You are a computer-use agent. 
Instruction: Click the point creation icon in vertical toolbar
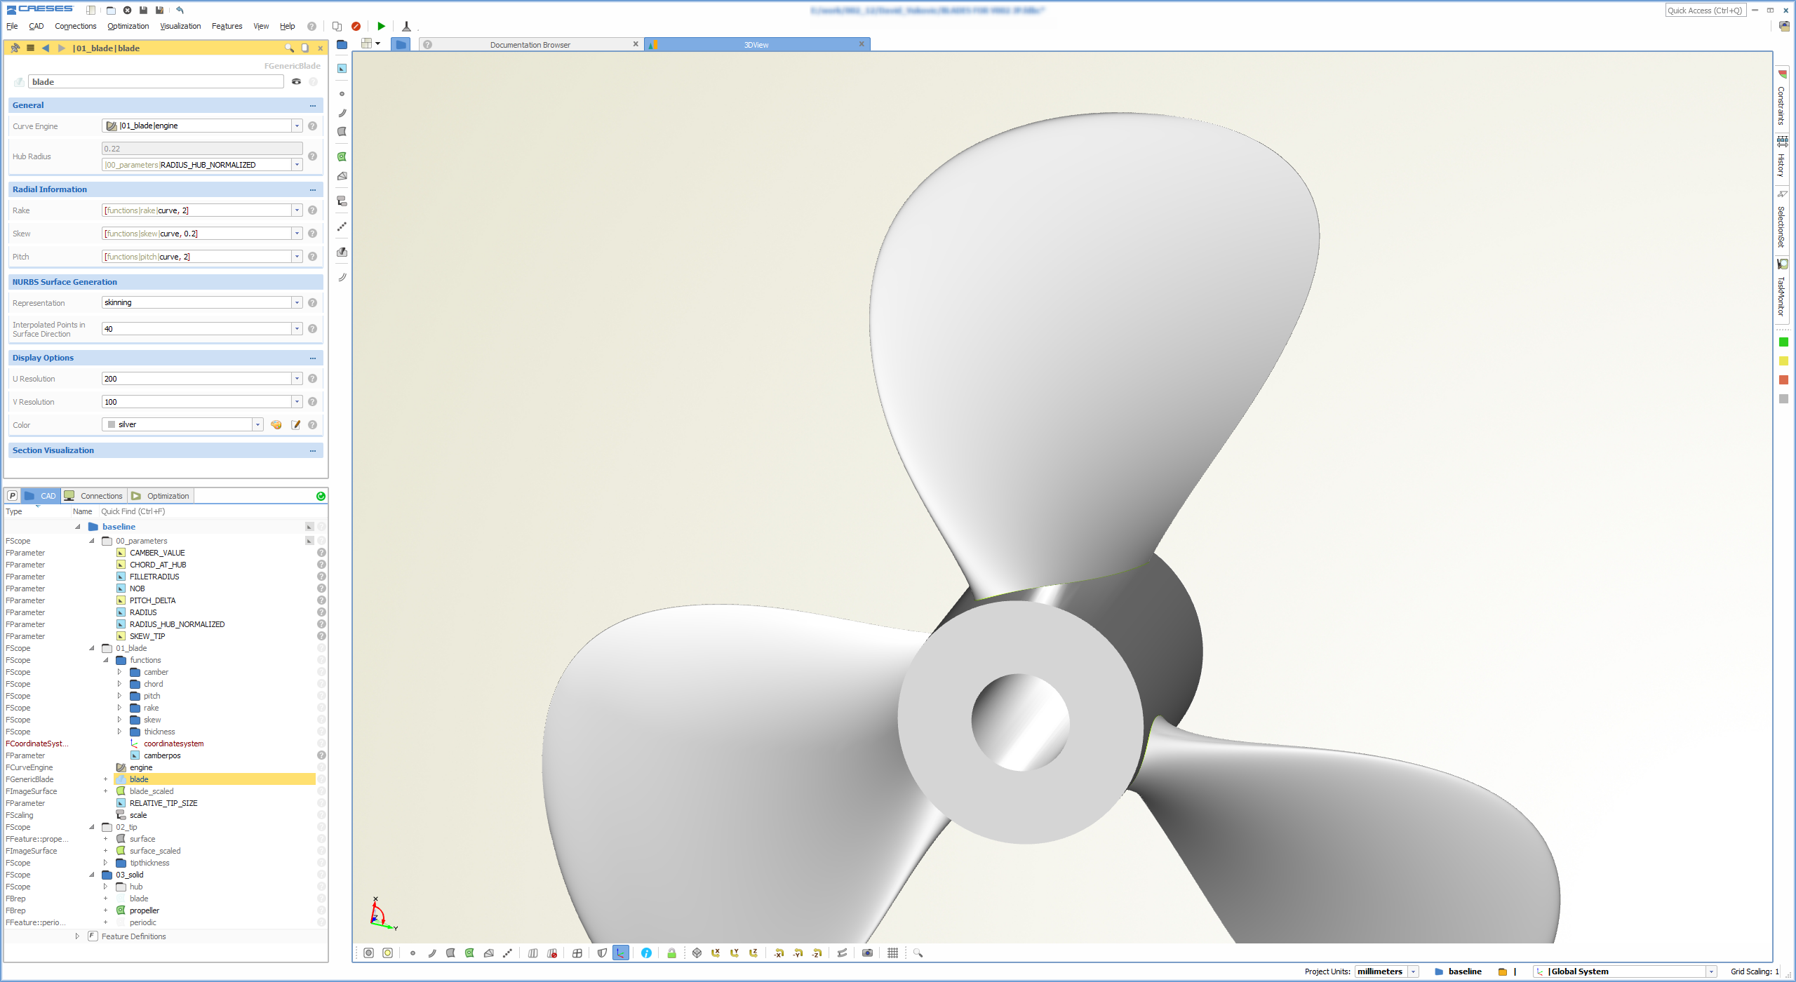coord(342,93)
